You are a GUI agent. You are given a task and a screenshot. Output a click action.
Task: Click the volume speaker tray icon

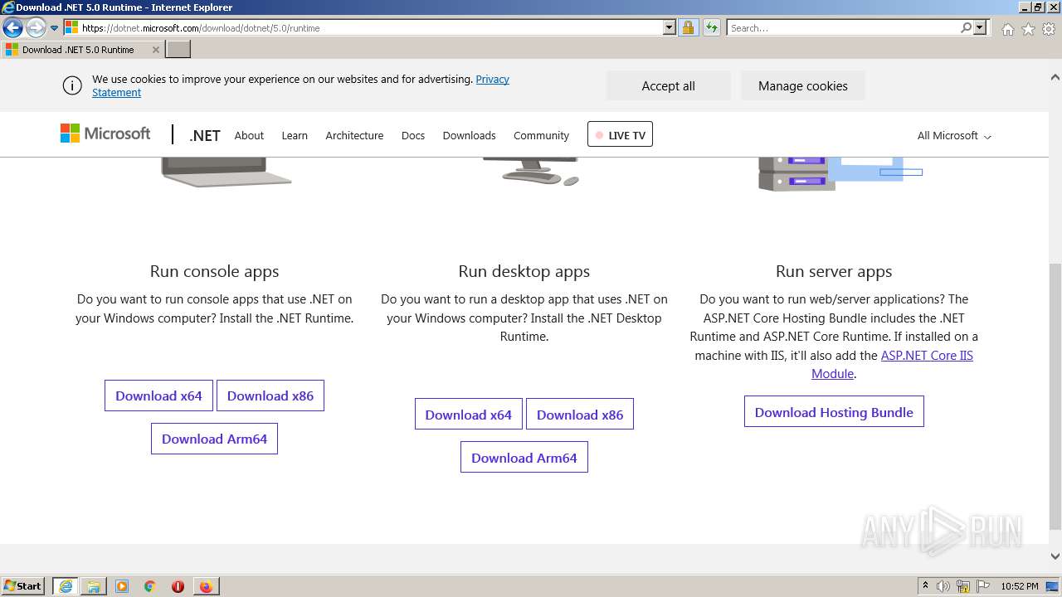pyautogui.click(x=943, y=586)
